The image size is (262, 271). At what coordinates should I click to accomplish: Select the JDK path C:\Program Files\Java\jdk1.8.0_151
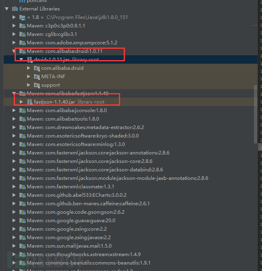[x=87, y=17]
